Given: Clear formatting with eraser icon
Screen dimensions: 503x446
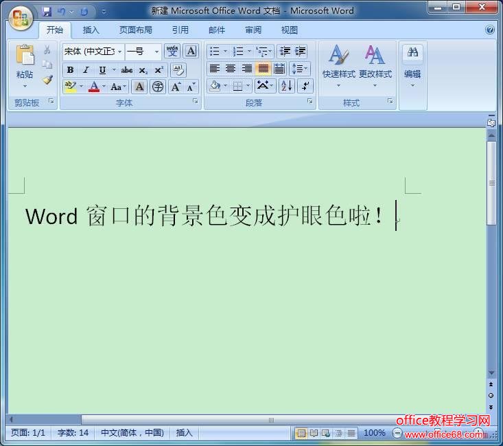Looking at the screenshot, I should point(178,69).
